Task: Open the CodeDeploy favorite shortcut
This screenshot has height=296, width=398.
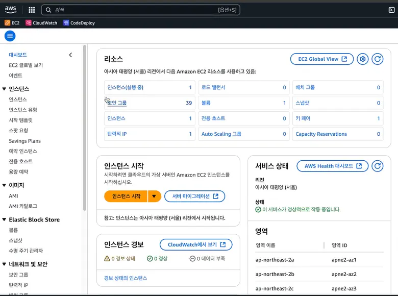Action: coord(79,23)
